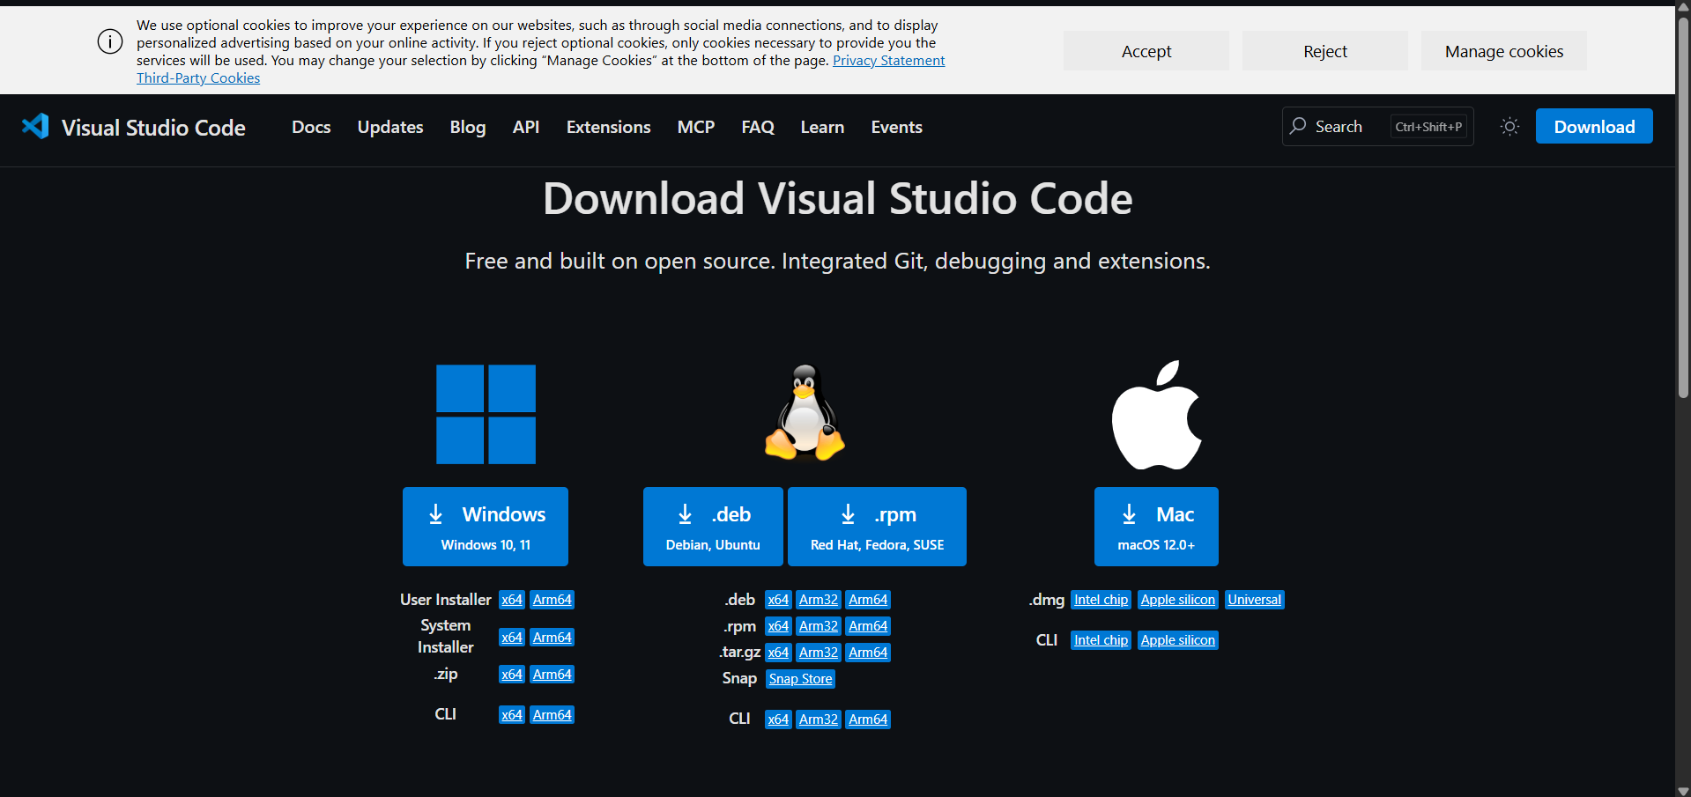Viewport: 1691px width, 797px height.
Task: Download VS Code for Mac
Action: [x=1156, y=527]
